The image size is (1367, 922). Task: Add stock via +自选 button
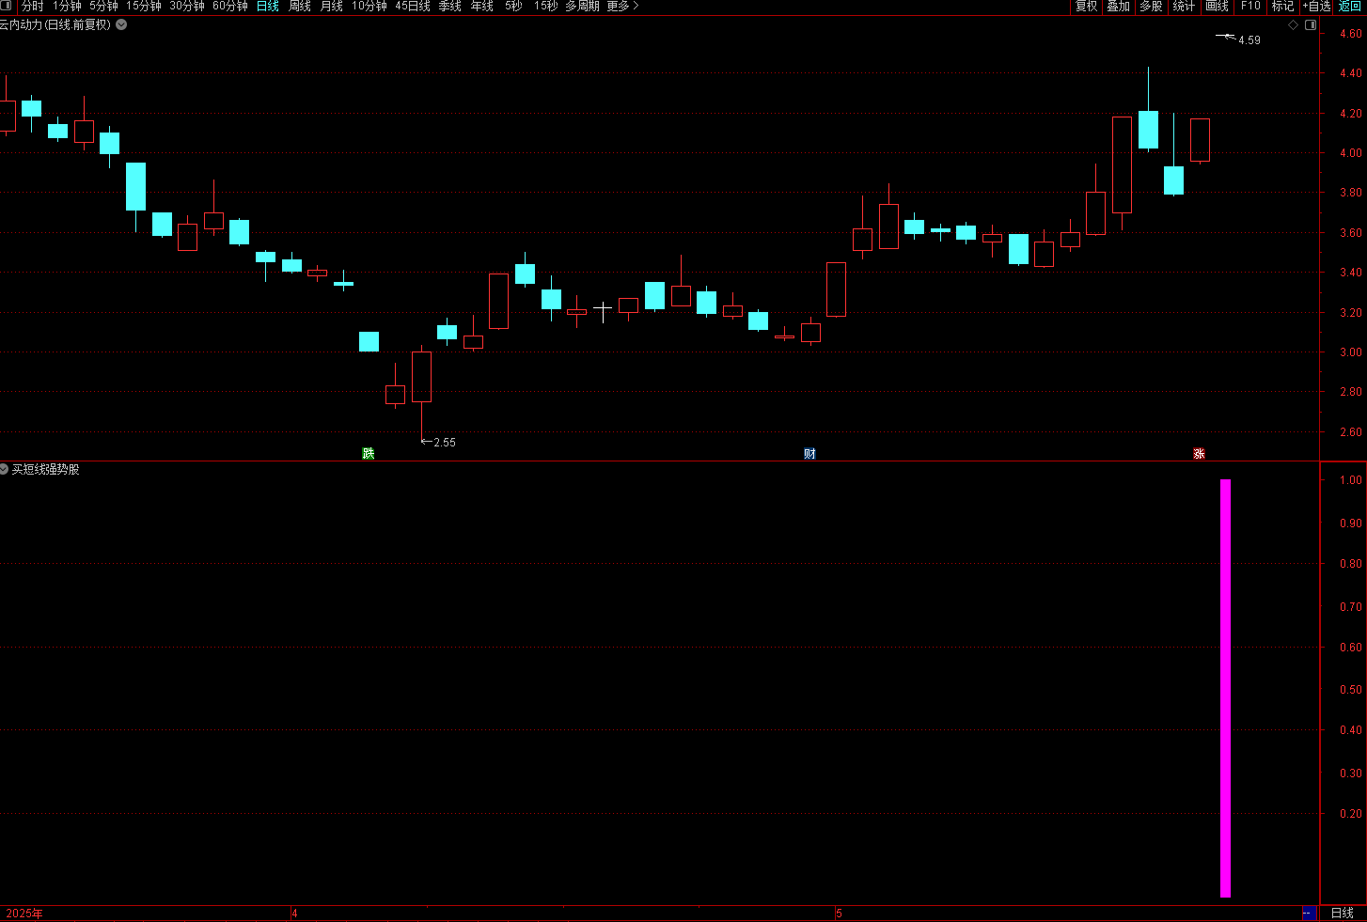click(x=1316, y=6)
